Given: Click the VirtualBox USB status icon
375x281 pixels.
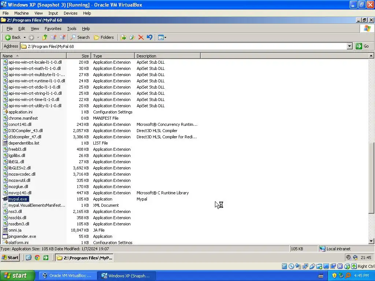Looking at the screenshot, I should pos(312,266).
